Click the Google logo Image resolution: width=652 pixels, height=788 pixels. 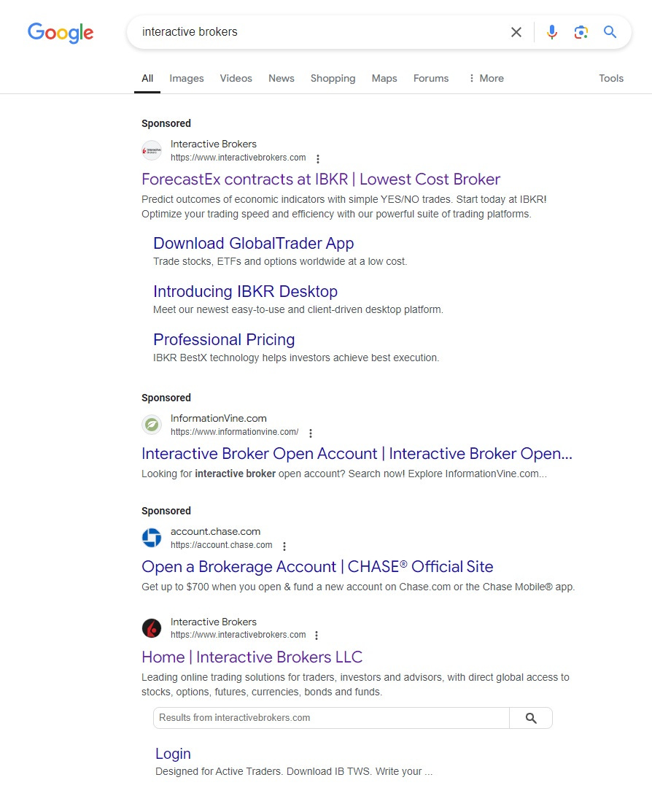61,33
